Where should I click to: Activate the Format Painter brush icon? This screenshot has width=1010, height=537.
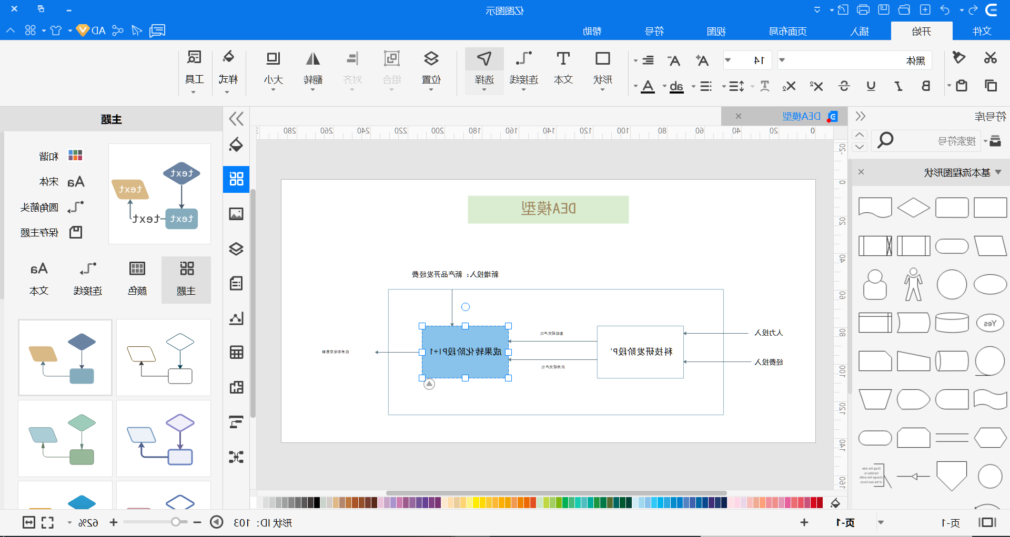pos(958,58)
